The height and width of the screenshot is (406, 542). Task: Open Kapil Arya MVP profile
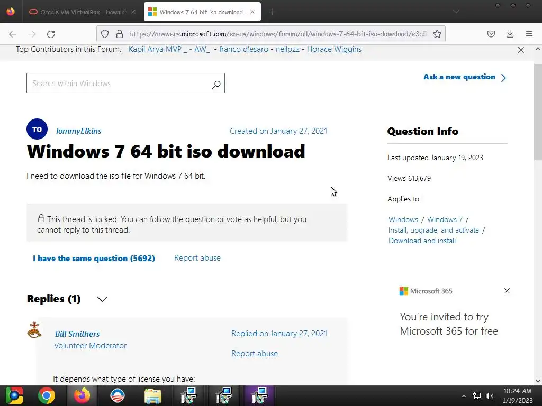[x=158, y=49]
